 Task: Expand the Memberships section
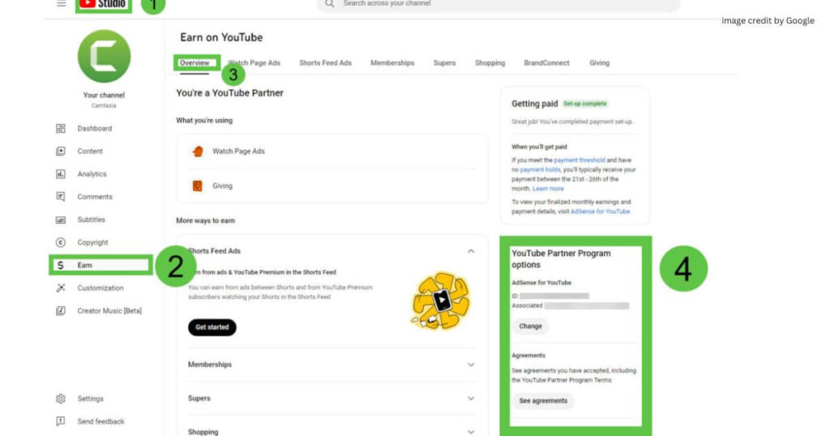[471, 365]
